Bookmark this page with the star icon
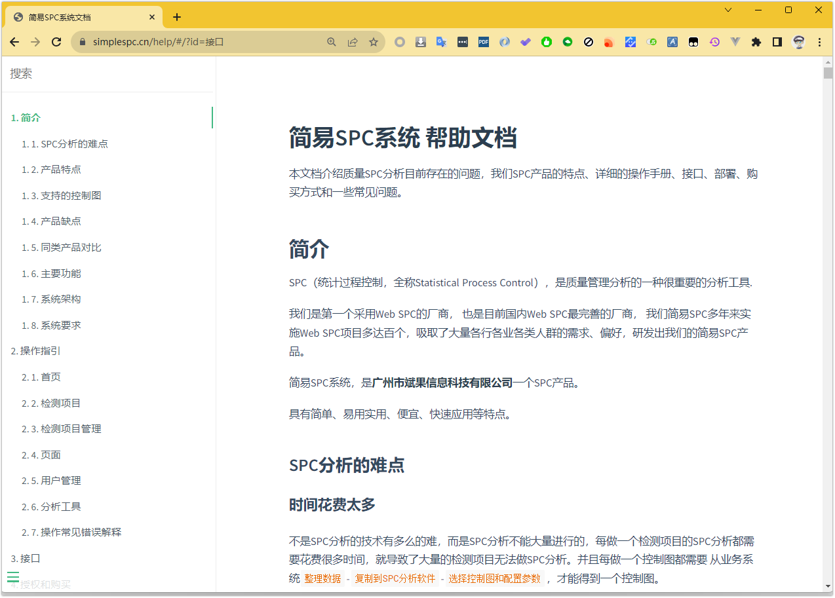The width and height of the screenshot is (835, 598). coord(374,42)
